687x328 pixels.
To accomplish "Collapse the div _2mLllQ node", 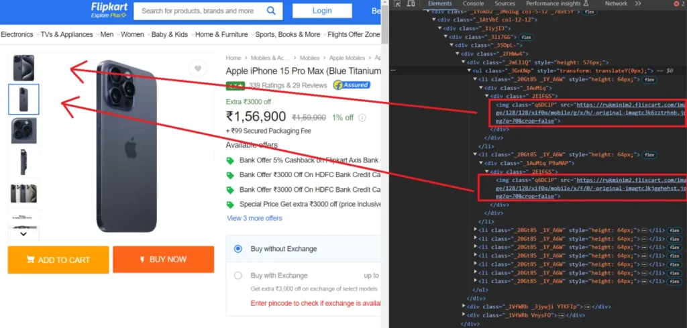I will 464,62.
